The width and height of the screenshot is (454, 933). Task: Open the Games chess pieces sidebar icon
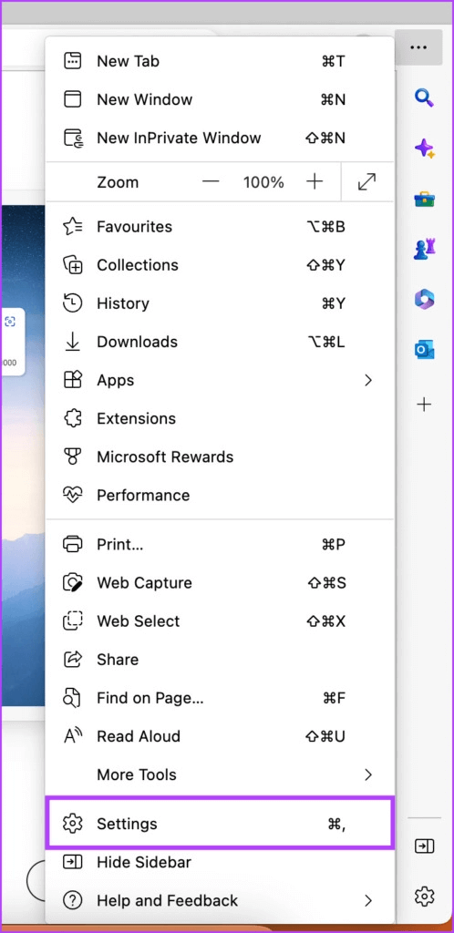click(x=424, y=250)
